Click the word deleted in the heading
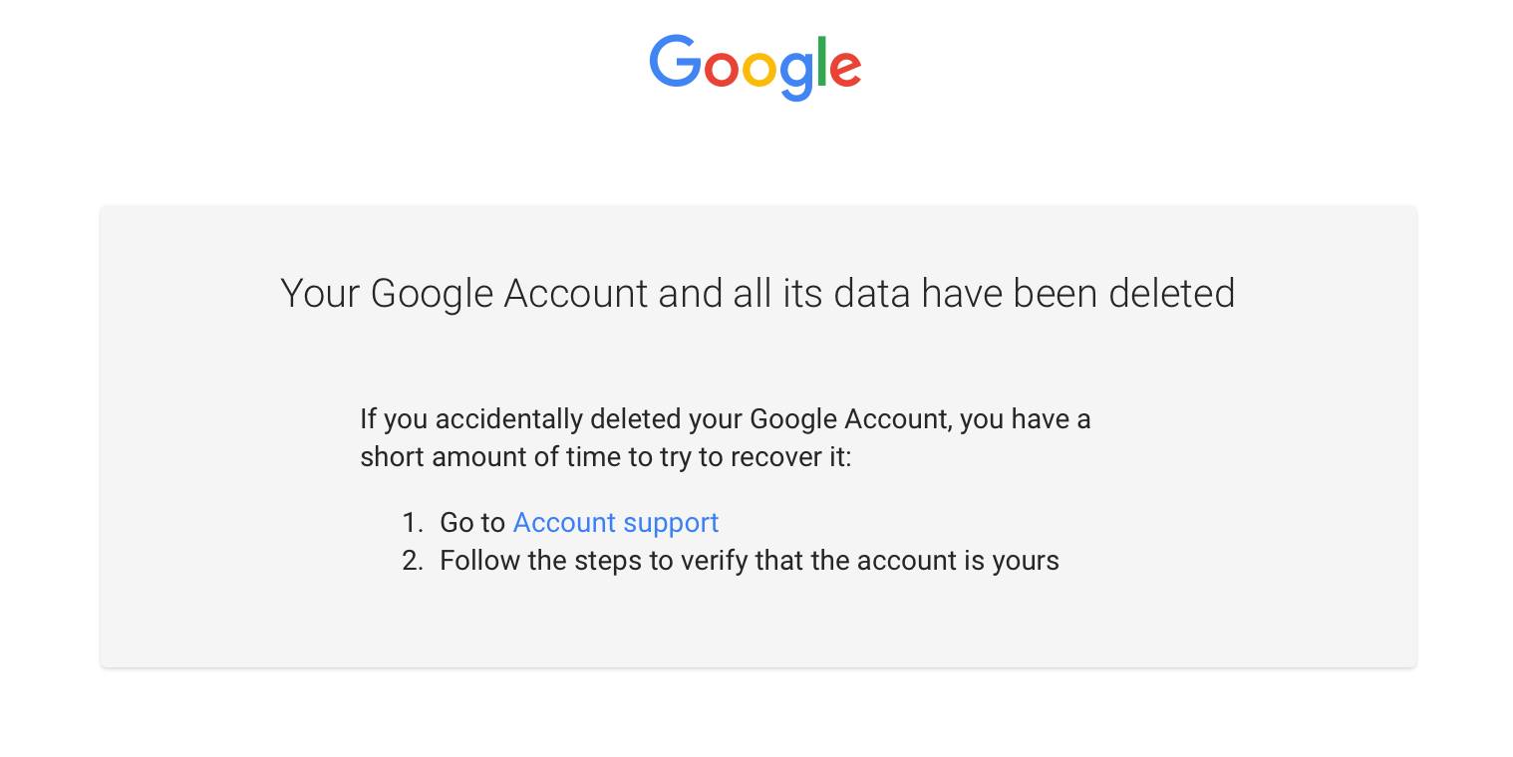 click(x=1172, y=294)
